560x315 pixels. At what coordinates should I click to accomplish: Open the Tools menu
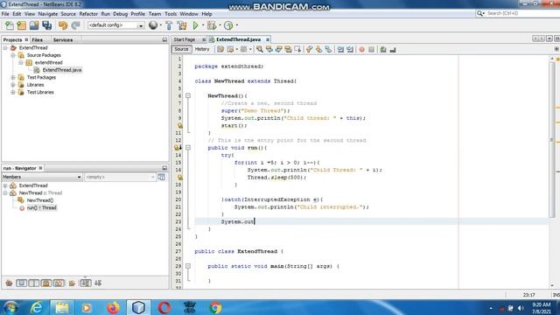pyautogui.click(x=171, y=14)
